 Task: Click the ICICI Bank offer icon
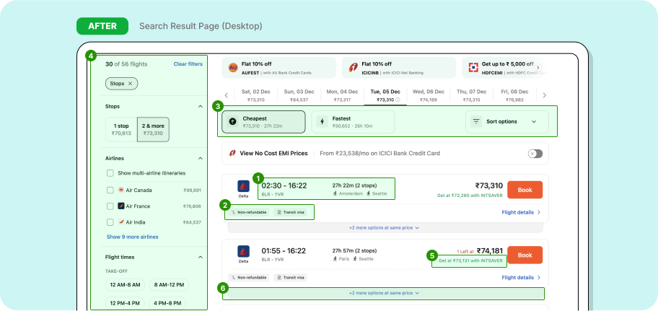point(354,68)
